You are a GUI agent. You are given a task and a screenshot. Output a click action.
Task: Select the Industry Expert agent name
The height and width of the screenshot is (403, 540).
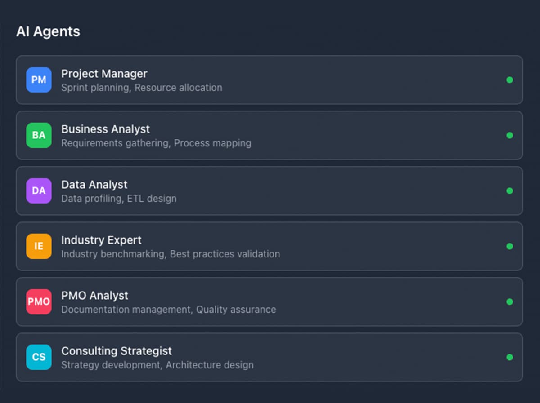(101, 240)
